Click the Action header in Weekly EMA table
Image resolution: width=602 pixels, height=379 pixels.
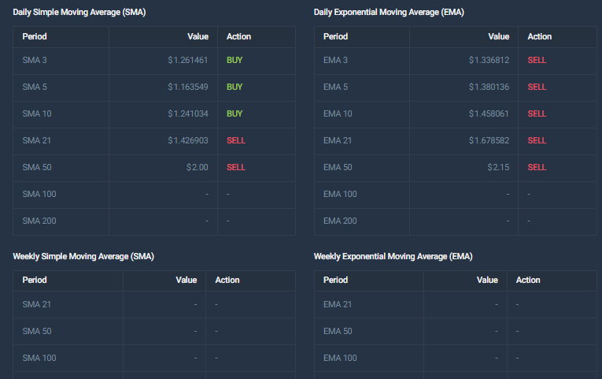click(x=528, y=281)
